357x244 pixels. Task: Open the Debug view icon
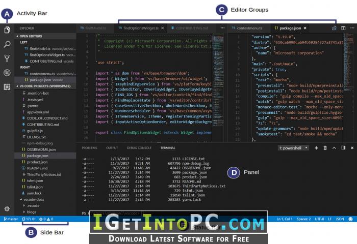click(x=7, y=73)
